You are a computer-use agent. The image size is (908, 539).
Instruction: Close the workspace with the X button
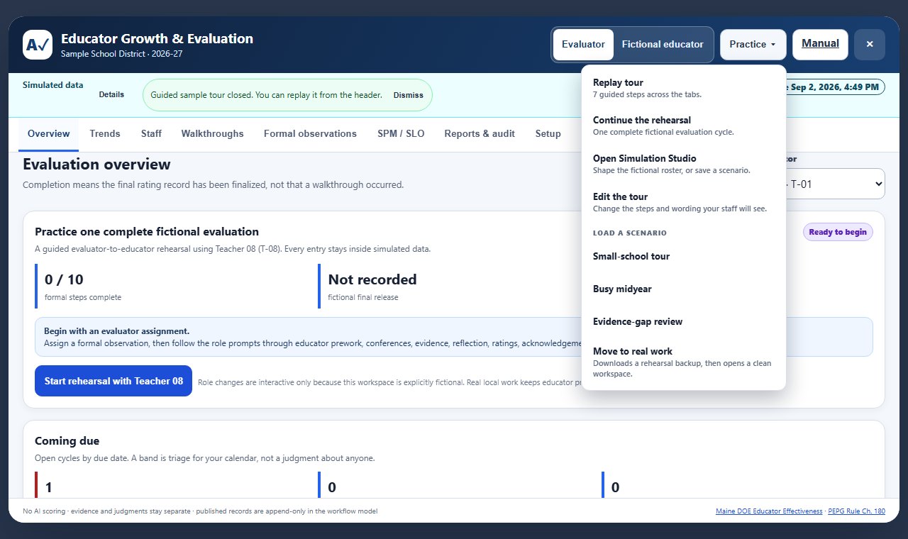pyautogui.click(x=869, y=44)
